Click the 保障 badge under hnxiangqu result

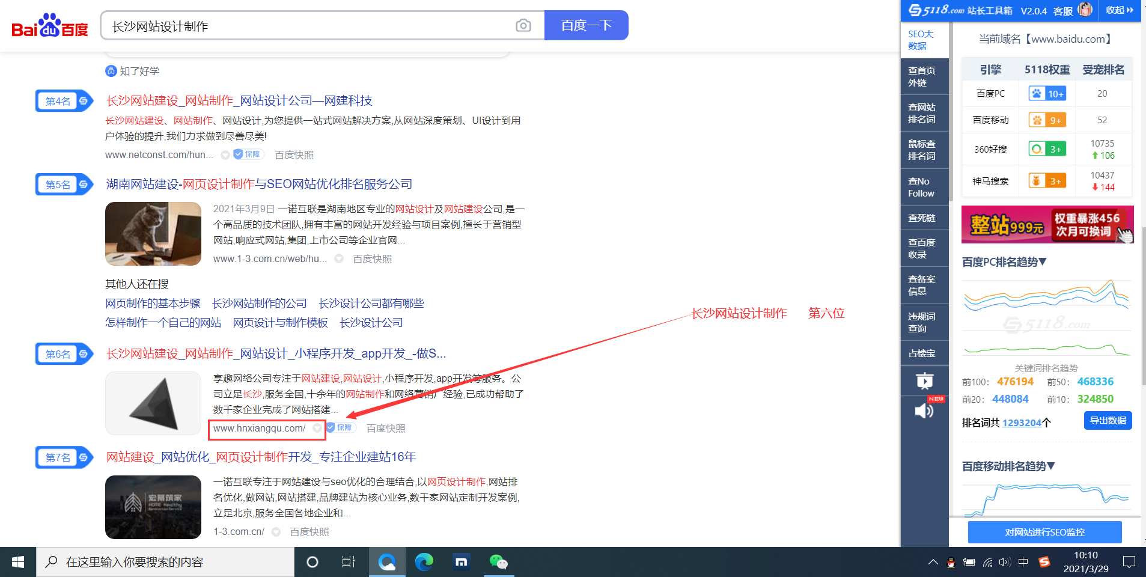341,428
